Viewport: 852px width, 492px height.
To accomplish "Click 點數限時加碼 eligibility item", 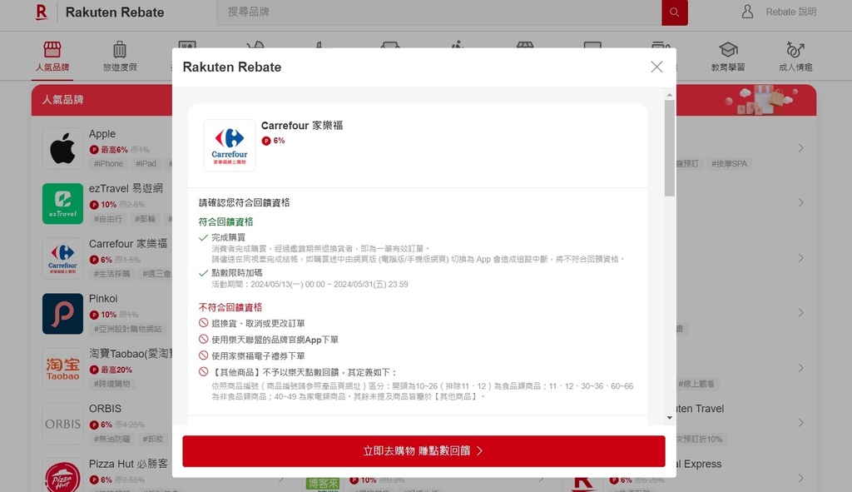I will click(237, 273).
